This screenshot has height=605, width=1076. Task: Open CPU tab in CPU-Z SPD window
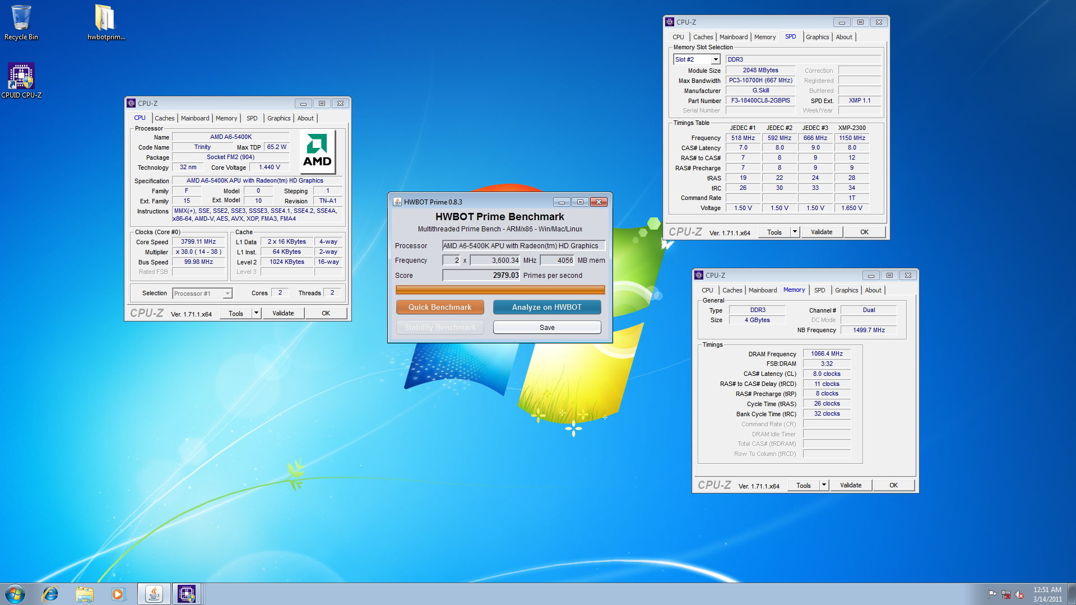(678, 37)
